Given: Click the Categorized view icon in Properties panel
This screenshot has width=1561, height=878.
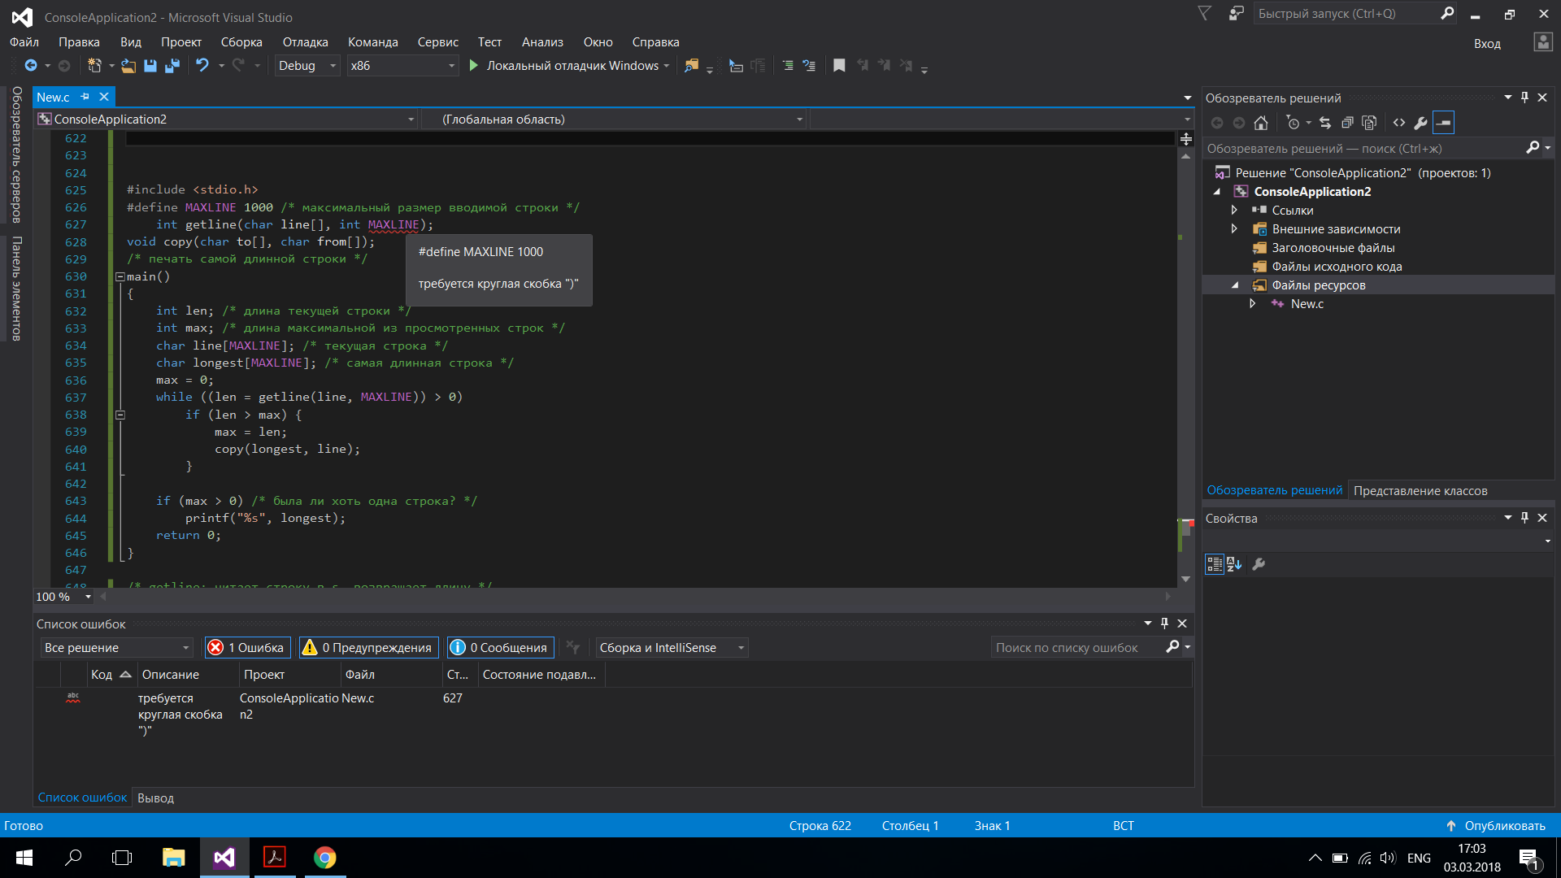Looking at the screenshot, I should pos(1215,564).
